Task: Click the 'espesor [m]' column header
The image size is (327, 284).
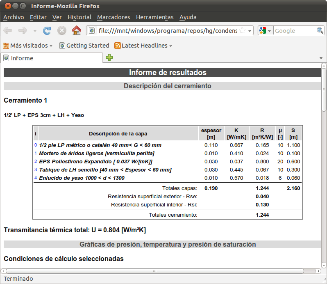Action: pos(211,133)
